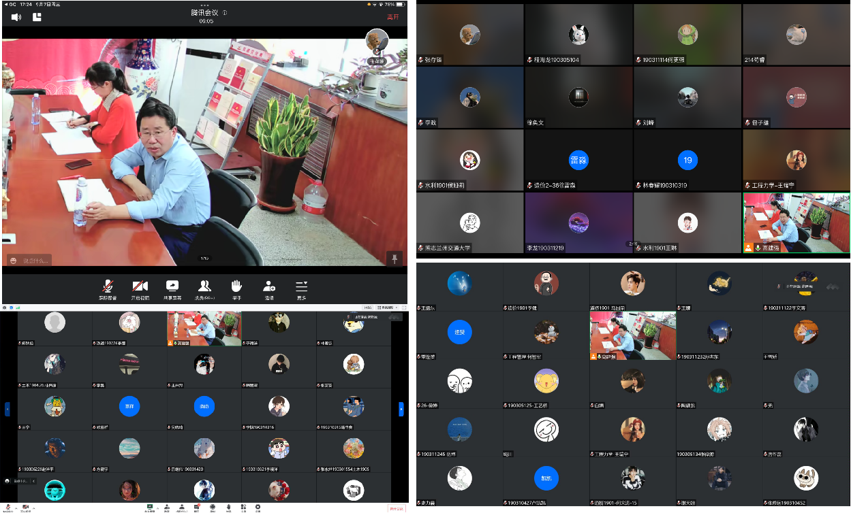Select the floating speaker avatar thumbnail at top right of the video
The height and width of the screenshot is (513, 851).
pyautogui.click(x=377, y=42)
